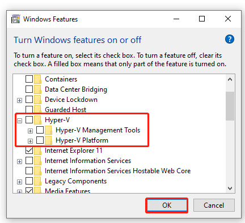Select the Internet Information Services label
This screenshot has width=245, height=223.
pyautogui.click(x=88, y=161)
